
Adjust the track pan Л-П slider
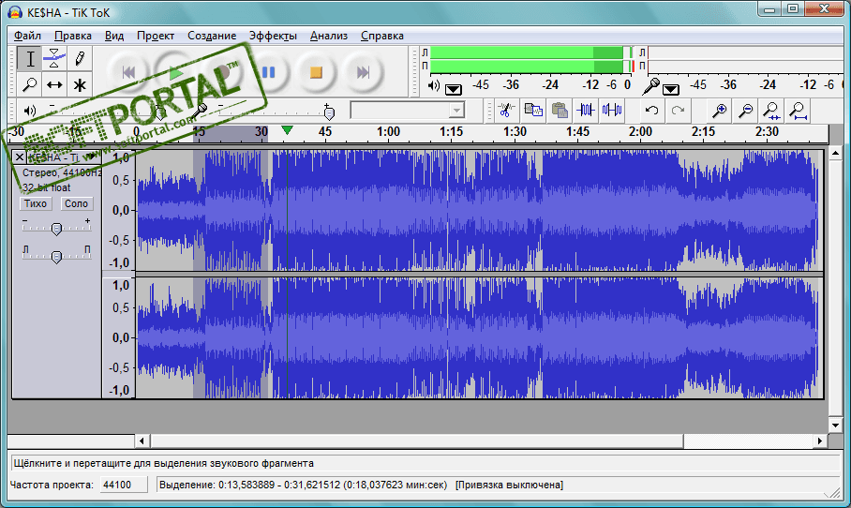tap(56, 256)
